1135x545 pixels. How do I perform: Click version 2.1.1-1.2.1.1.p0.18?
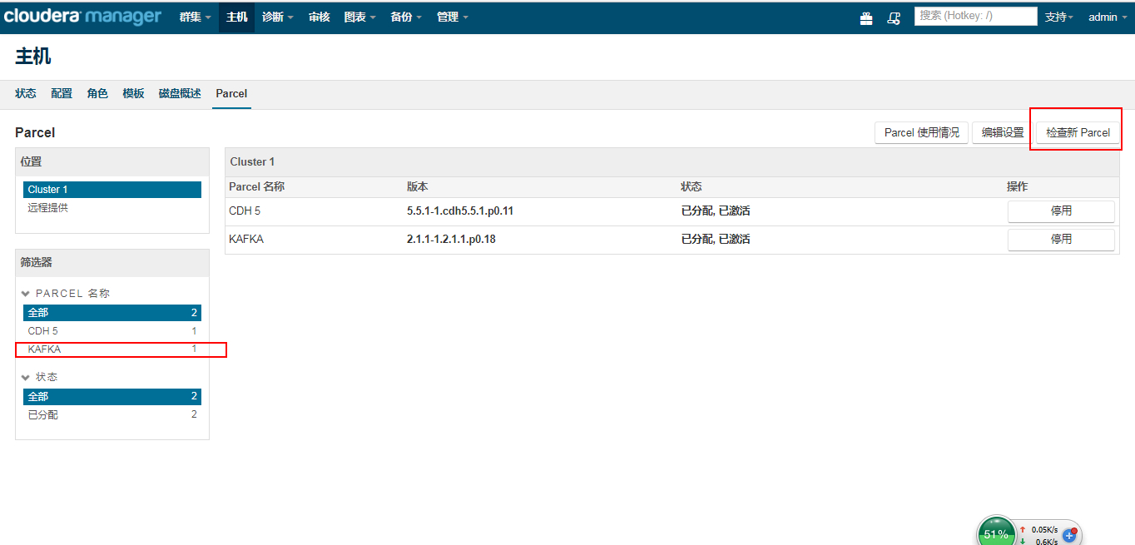point(451,240)
